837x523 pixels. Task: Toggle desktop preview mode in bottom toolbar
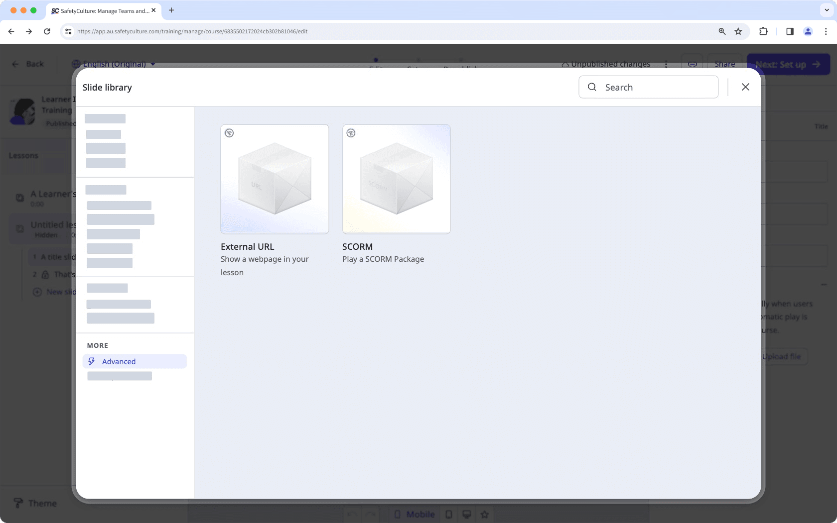[467, 514]
